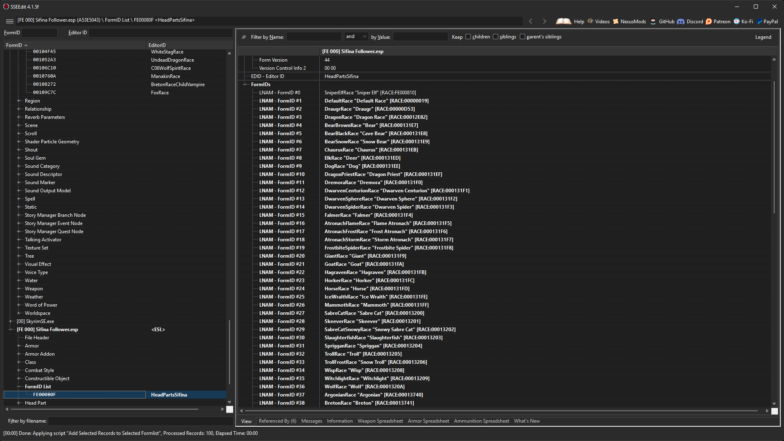Viewport: 784px width, 441px height.
Task: Open the hamburger main menu icon
Action: pyautogui.click(x=10, y=21)
